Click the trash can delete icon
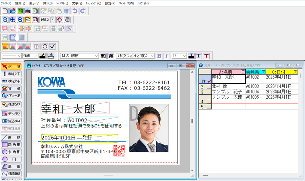Image resolution: width=305 pixels, height=181 pixels. tap(66, 11)
